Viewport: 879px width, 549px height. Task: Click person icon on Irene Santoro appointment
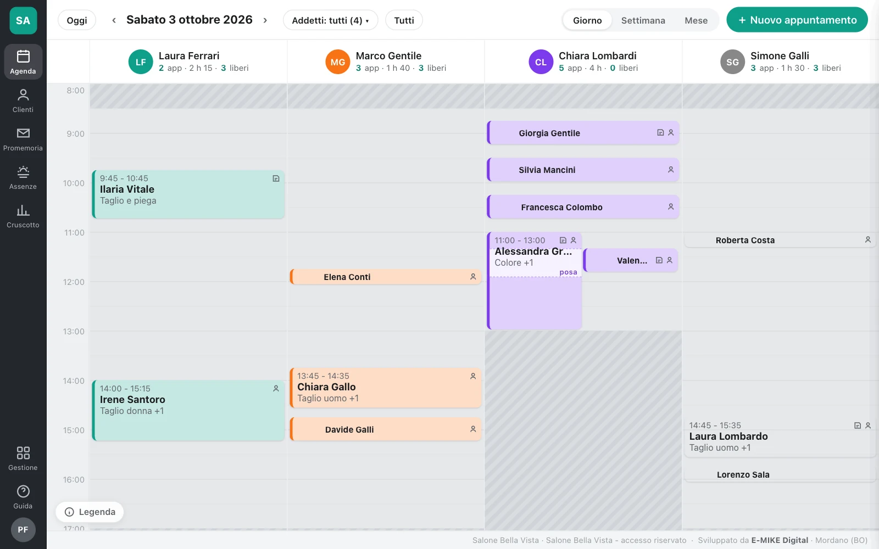click(276, 389)
